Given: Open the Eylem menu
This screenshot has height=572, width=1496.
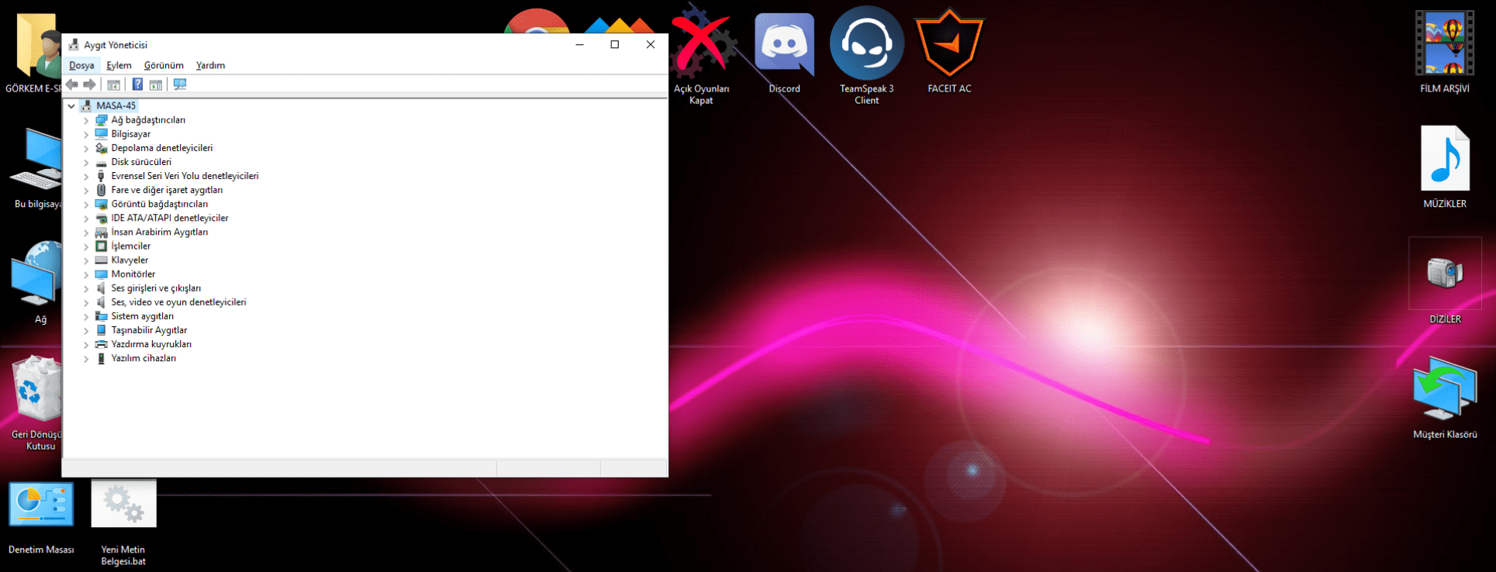Looking at the screenshot, I should (x=119, y=65).
